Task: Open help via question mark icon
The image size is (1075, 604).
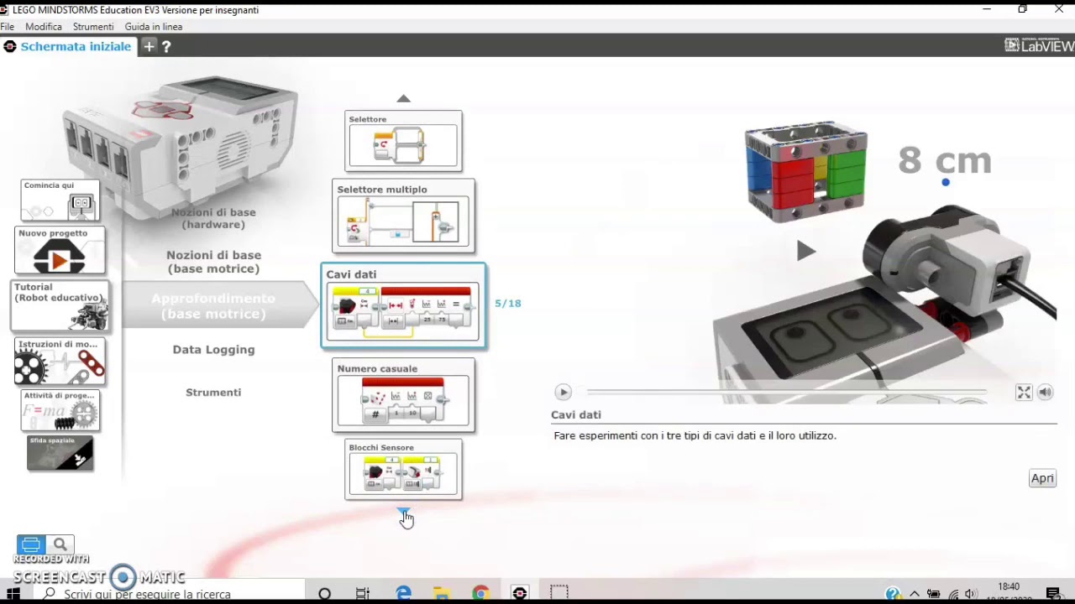Action: click(166, 47)
